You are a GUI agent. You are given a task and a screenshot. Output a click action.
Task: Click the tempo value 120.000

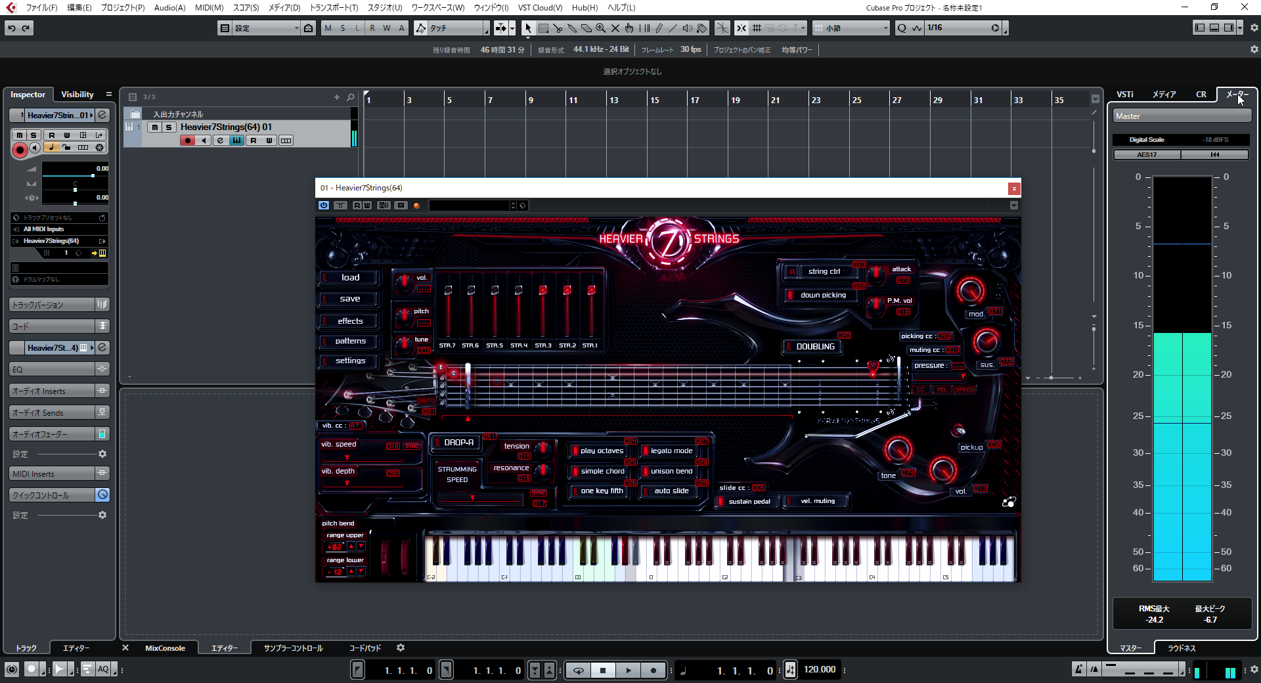820,670
